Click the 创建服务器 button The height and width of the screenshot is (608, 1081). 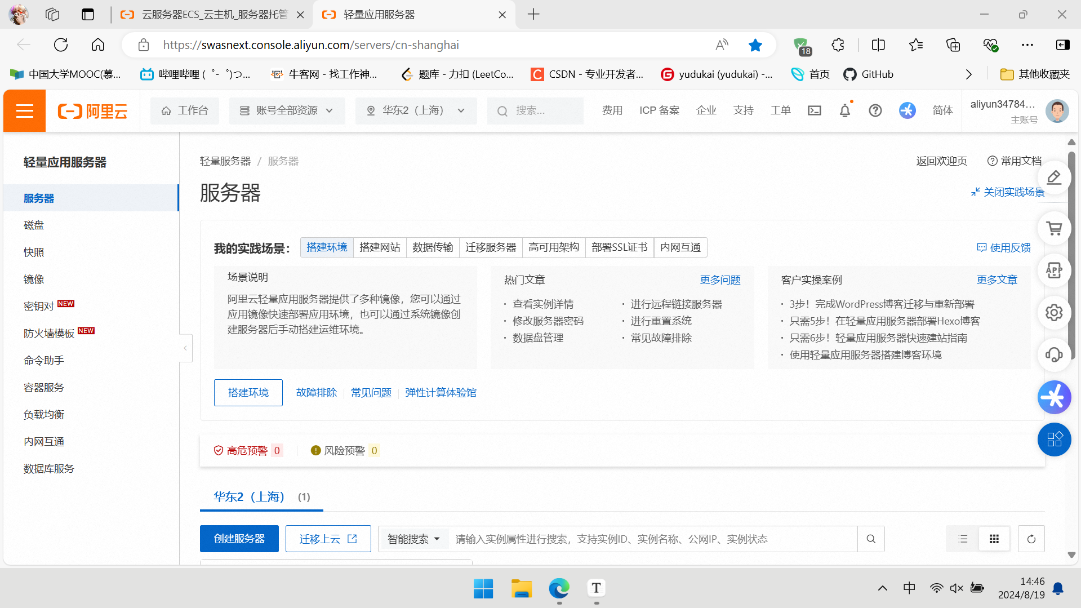coord(239,539)
